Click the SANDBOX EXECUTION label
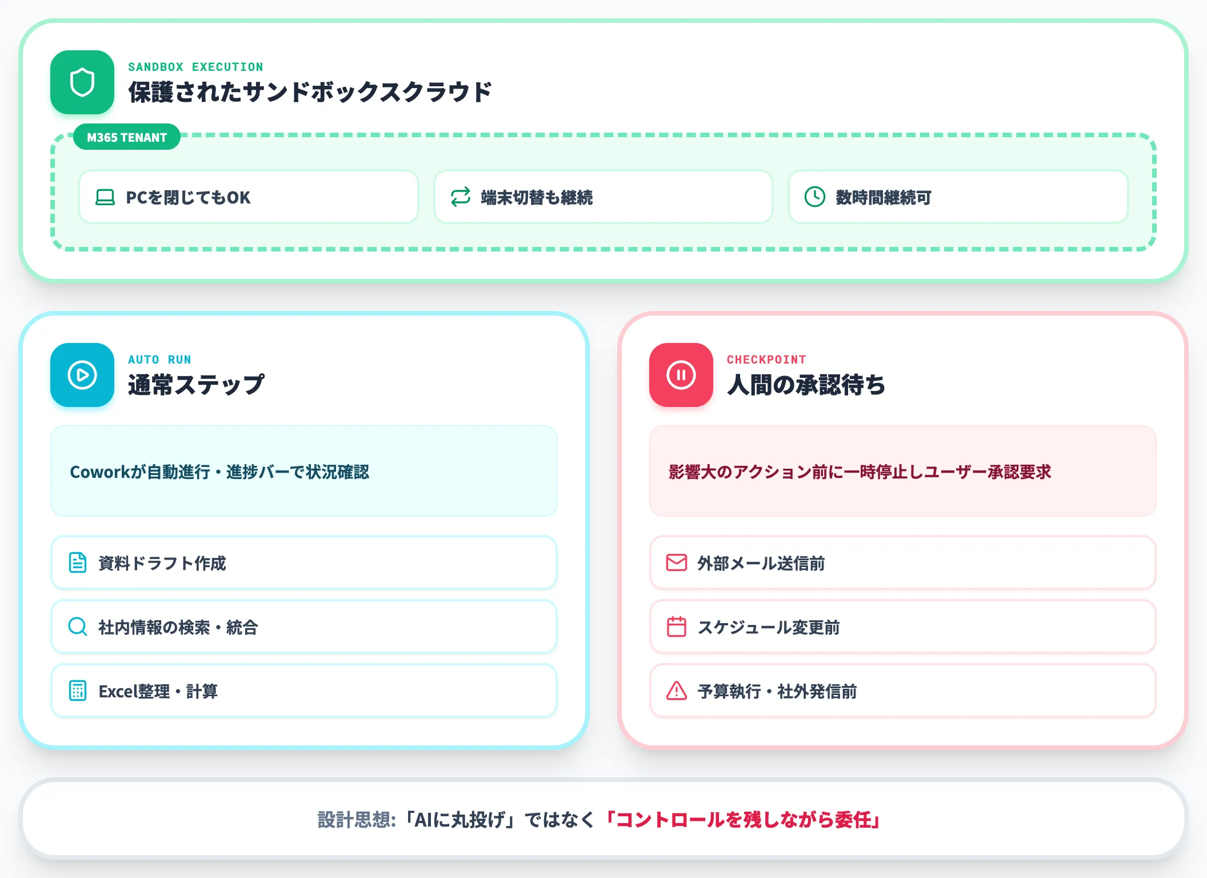The height and width of the screenshot is (878, 1207). click(x=195, y=67)
